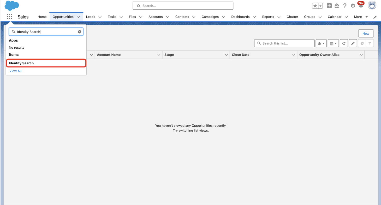Viewport: 381px width, 205px height.
Task: Click the edit navigation pencil icon
Action: click(x=375, y=17)
